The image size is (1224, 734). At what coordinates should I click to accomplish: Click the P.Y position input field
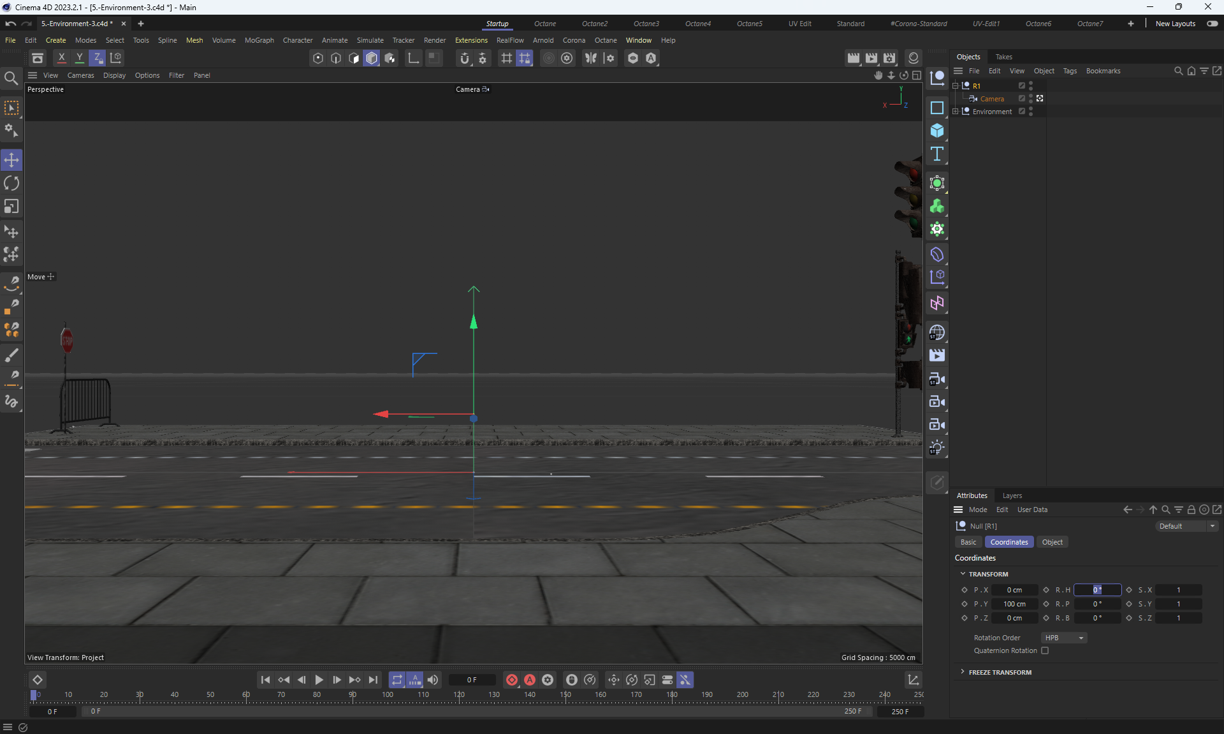(x=1014, y=604)
